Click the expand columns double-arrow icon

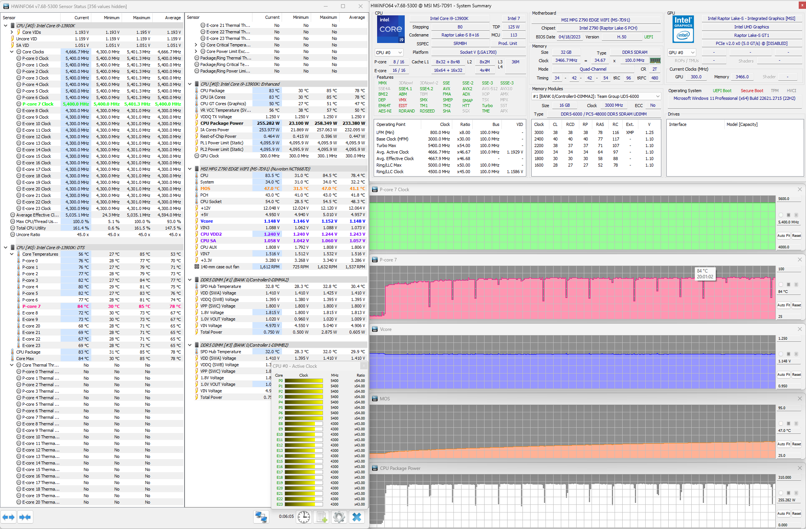[x=8, y=517]
